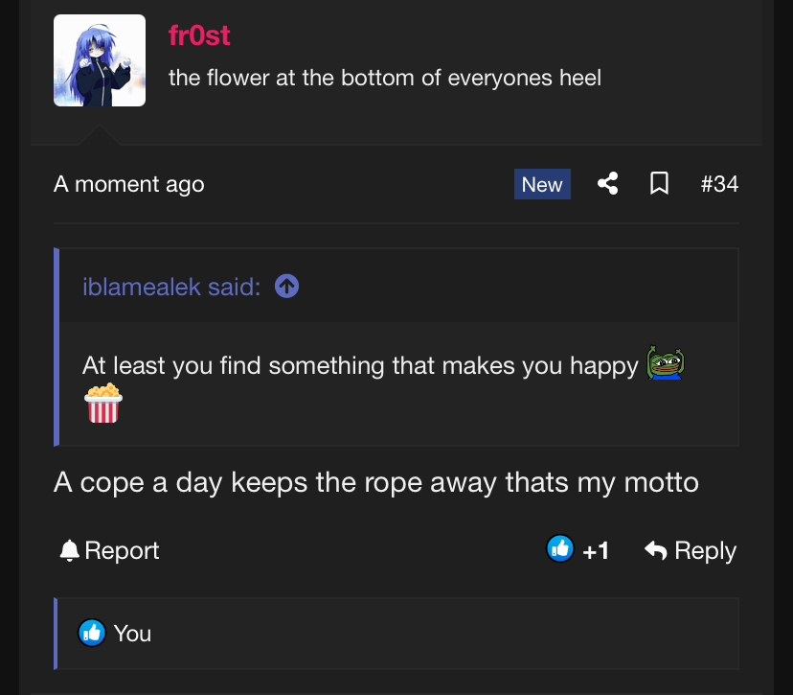This screenshot has width=793, height=695.
Task: Click the share icon on post #34
Action: click(x=607, y=183)
